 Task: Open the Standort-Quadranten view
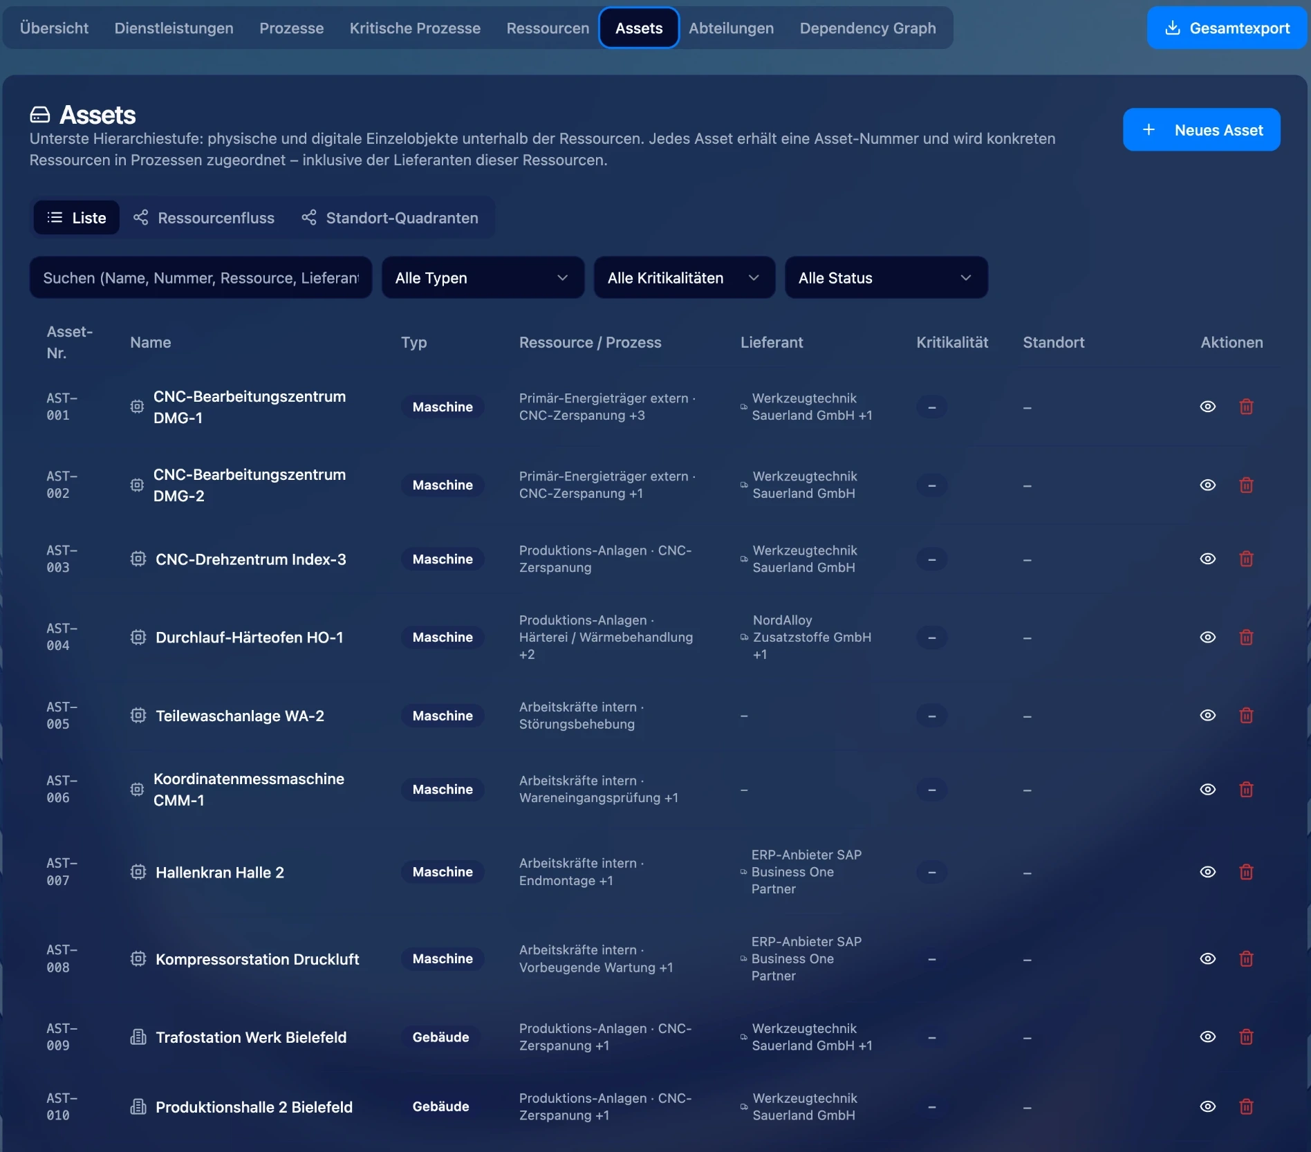click(390, 218)
